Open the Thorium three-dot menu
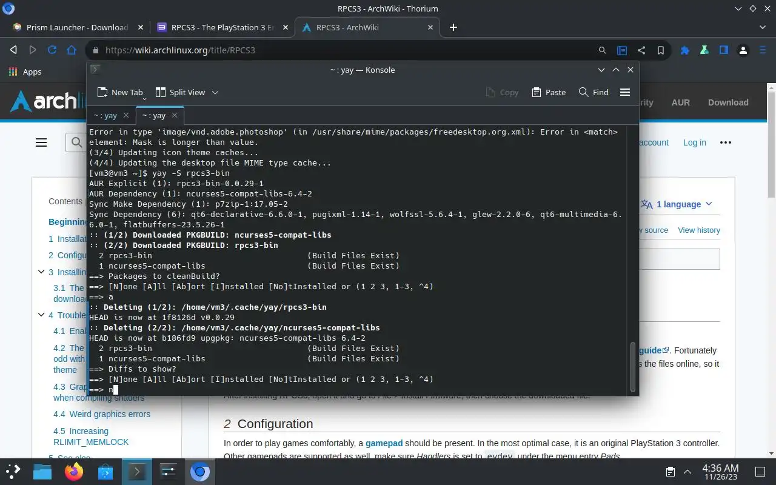This screenshot has height=485, width=776. pyautogui.click(x=763, y=50)
